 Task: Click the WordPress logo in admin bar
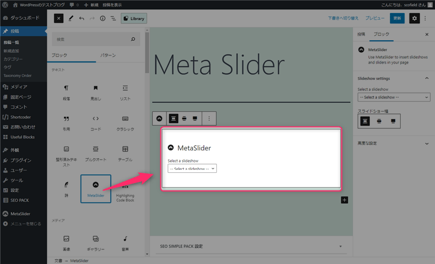(x=5, y=5)
